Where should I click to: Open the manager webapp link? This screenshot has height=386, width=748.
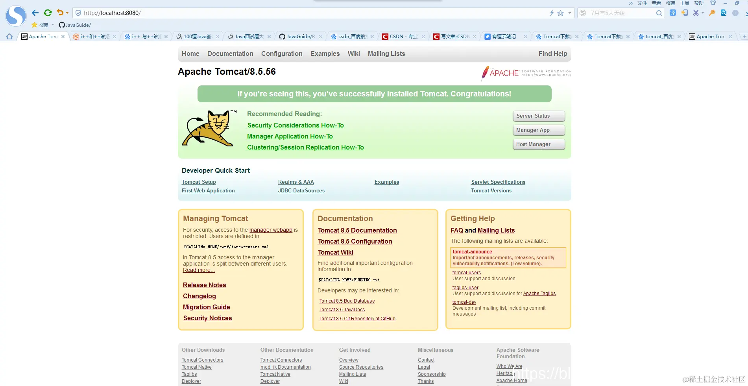(x=271, y=230)
